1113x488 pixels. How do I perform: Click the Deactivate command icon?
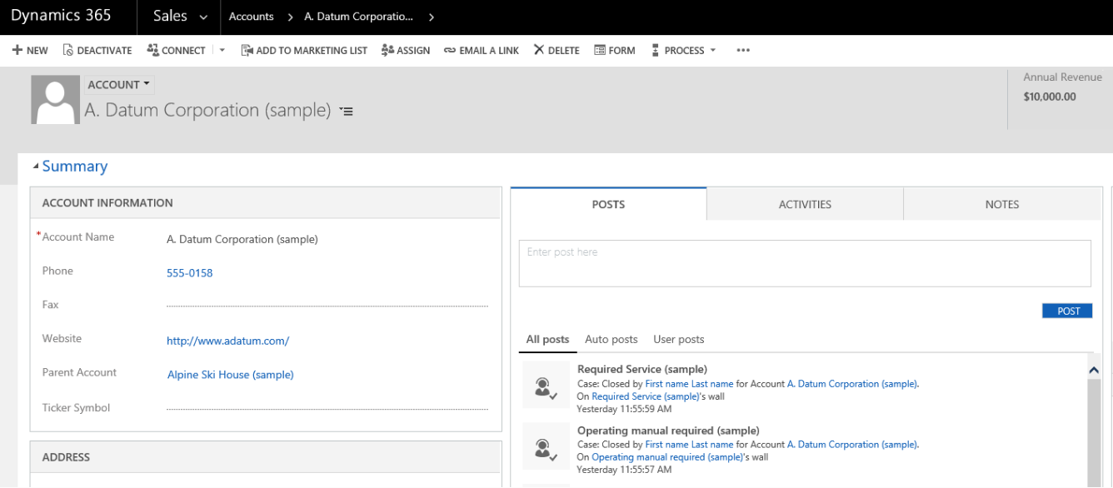(68, 51)
